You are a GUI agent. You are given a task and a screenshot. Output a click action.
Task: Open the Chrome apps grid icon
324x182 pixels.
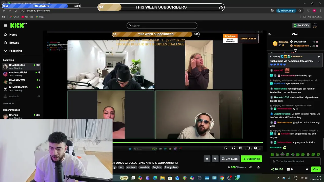pos(3,17)
